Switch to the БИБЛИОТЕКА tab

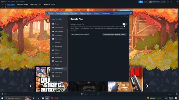point(23,4)
